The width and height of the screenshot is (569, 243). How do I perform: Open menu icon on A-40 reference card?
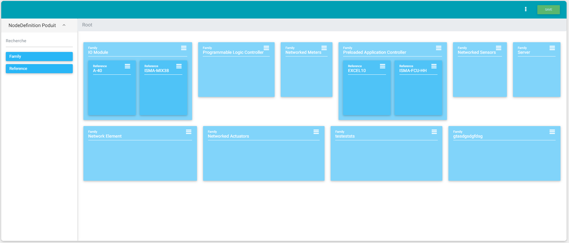[127, 66]
